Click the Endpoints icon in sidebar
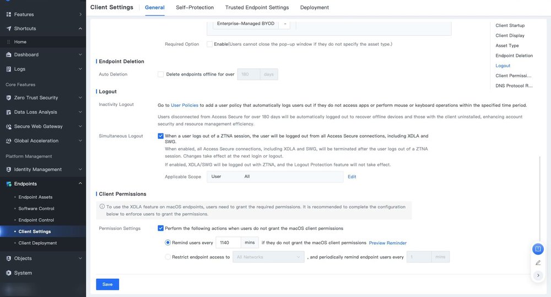Viewport: 551px width, 297px height. pyautogui.click(x=8, y=184)
